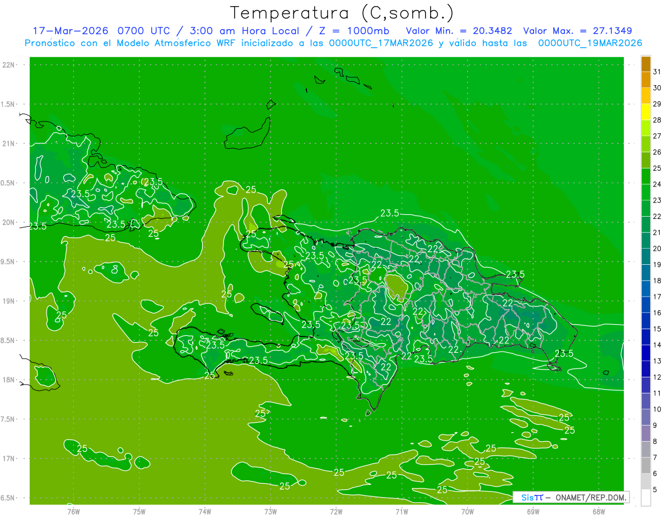Viewport: 672px width, 519px height.
Task: Click the 17N latitude axis label
Action: tap(9, 459)
